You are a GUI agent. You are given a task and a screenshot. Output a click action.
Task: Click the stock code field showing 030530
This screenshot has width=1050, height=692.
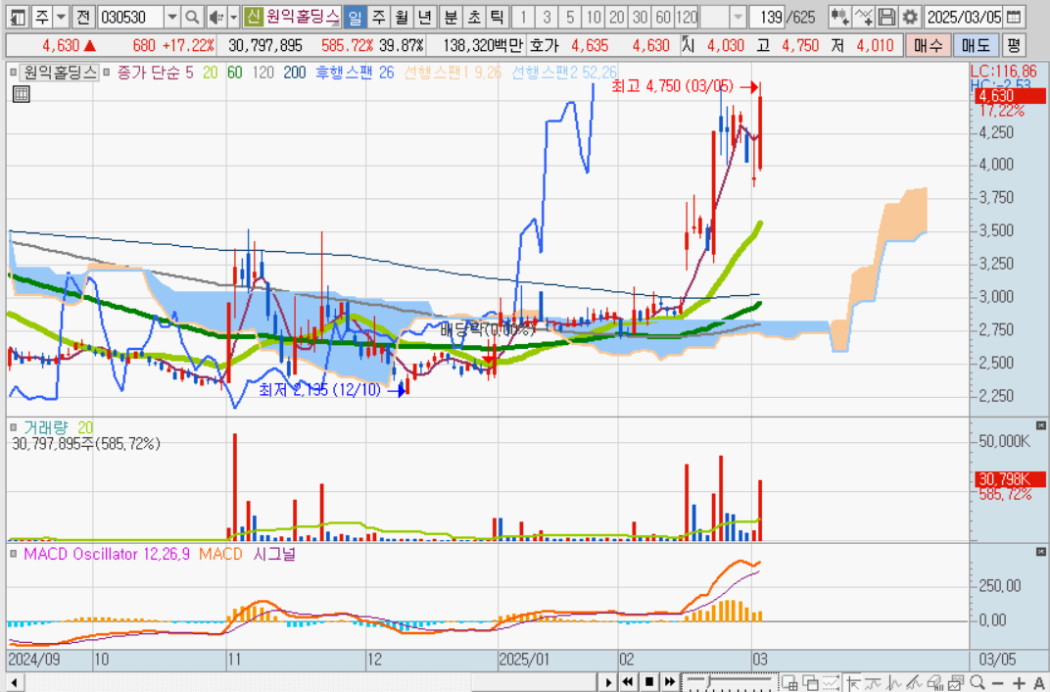[x=130, y=17]
